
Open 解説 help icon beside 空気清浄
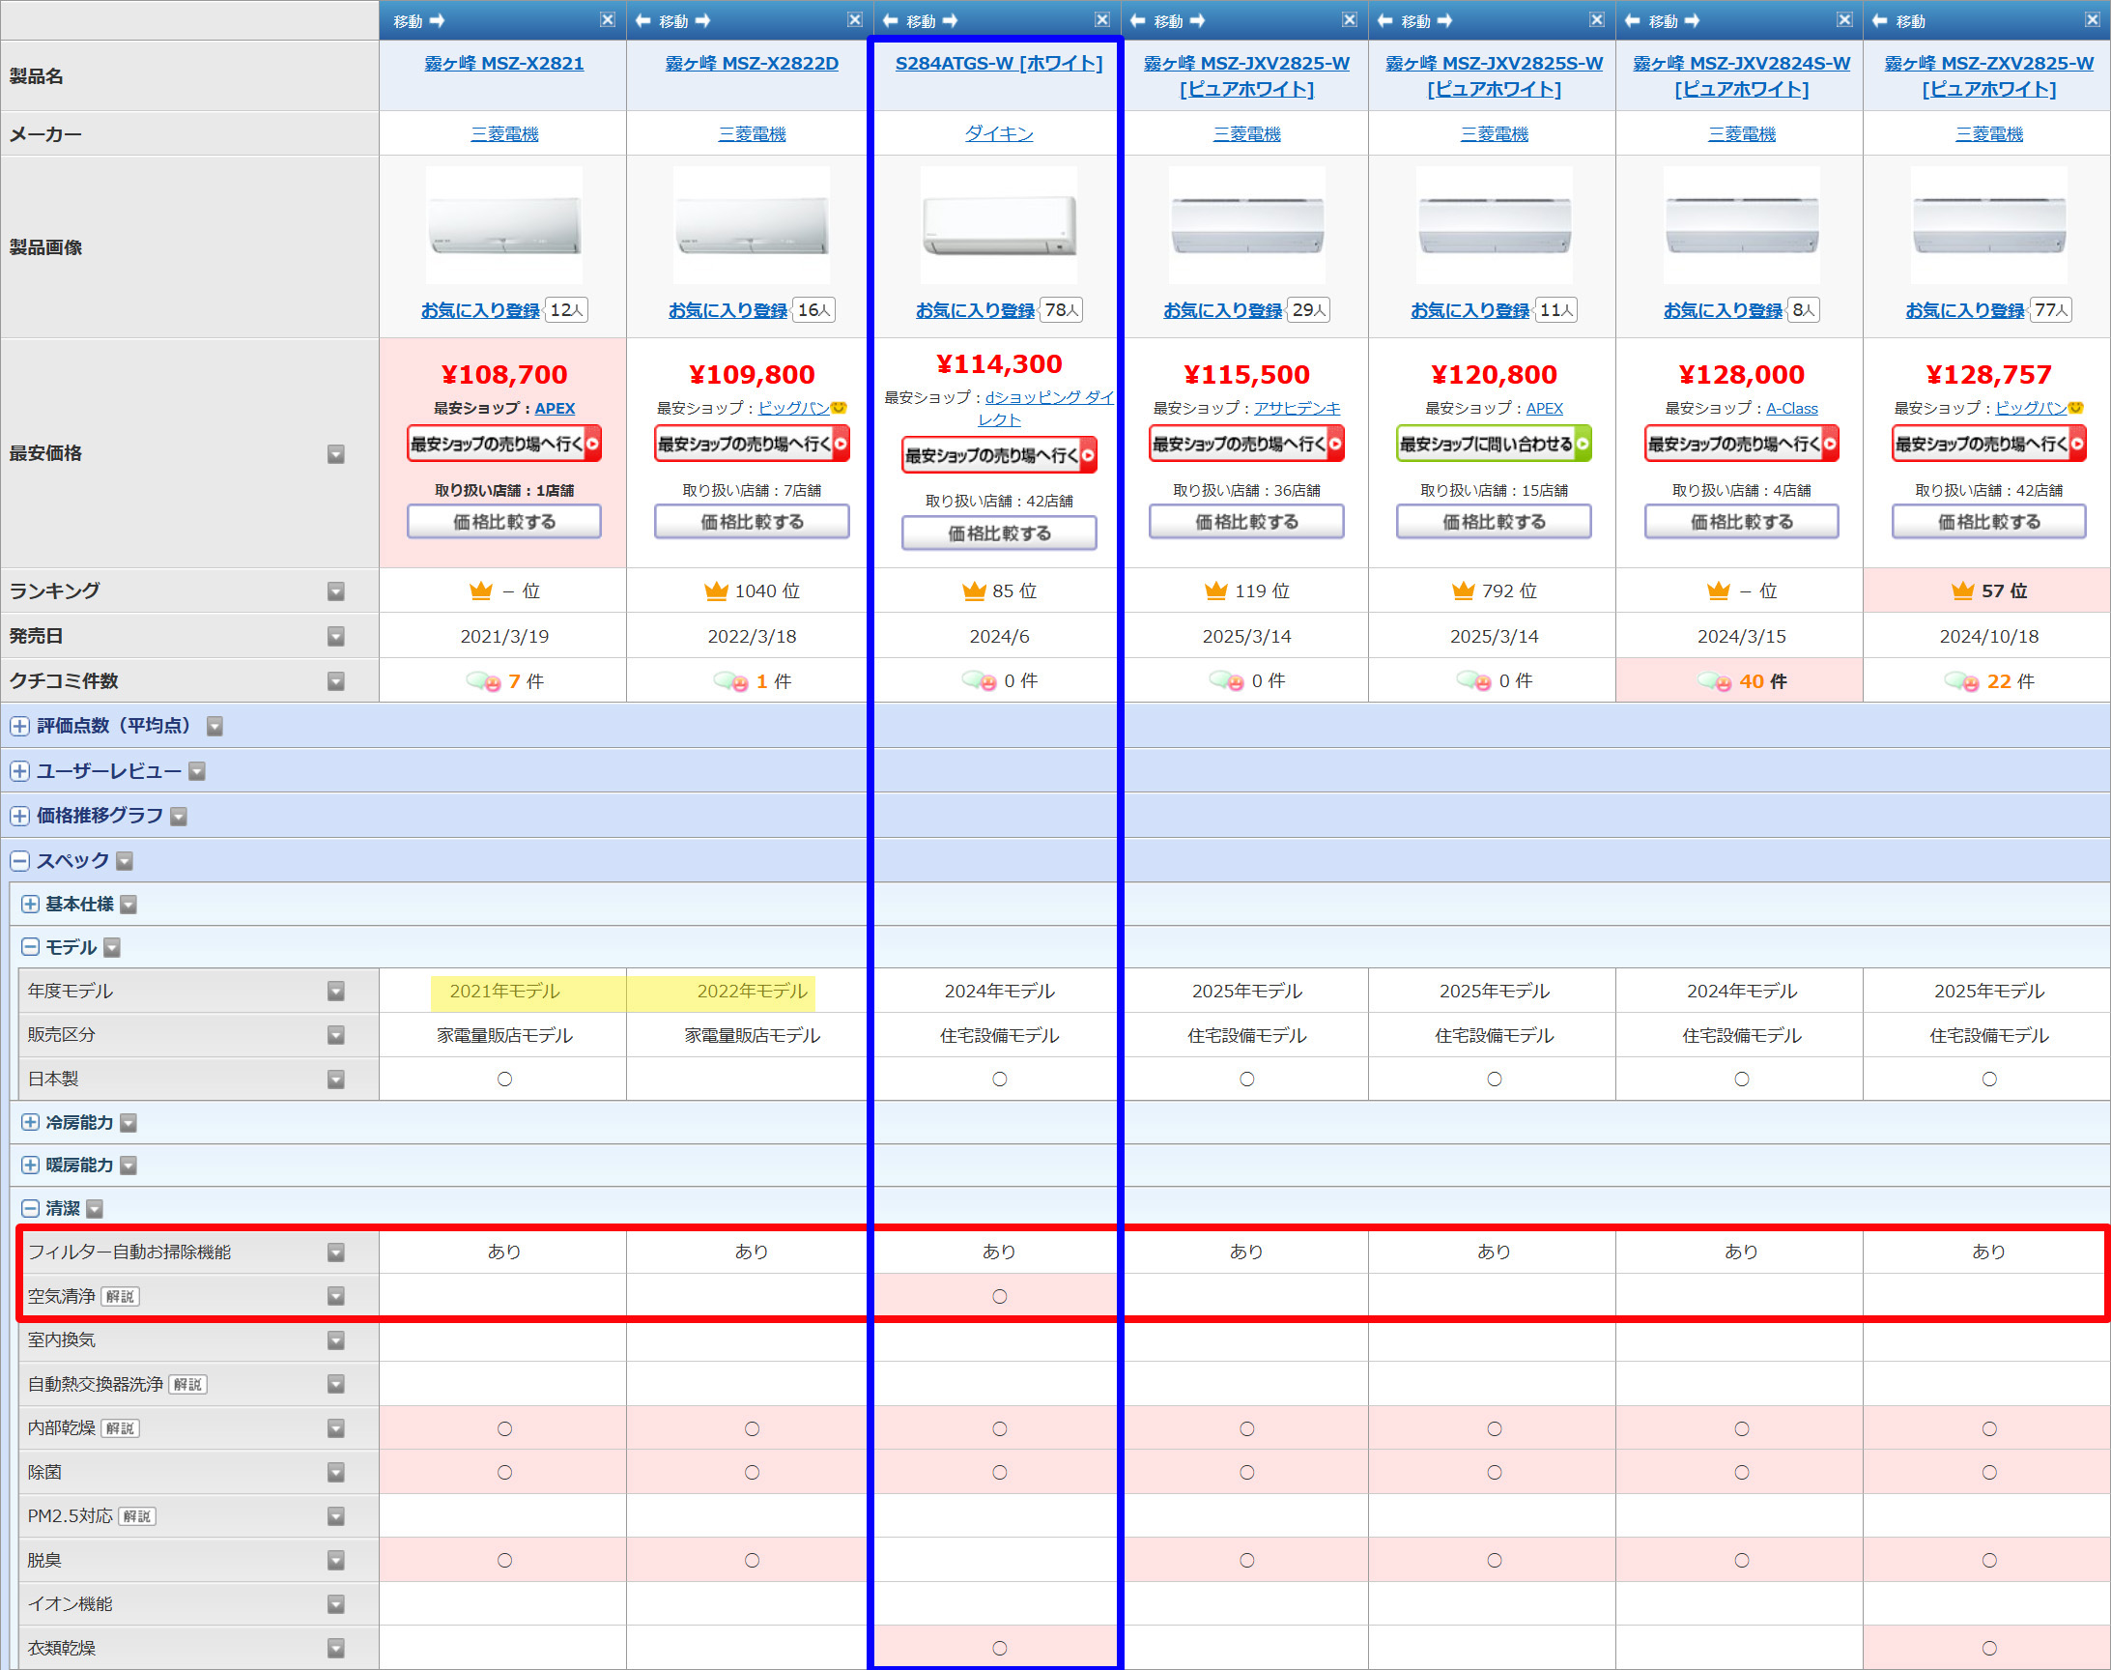(x=120, y=1297)
